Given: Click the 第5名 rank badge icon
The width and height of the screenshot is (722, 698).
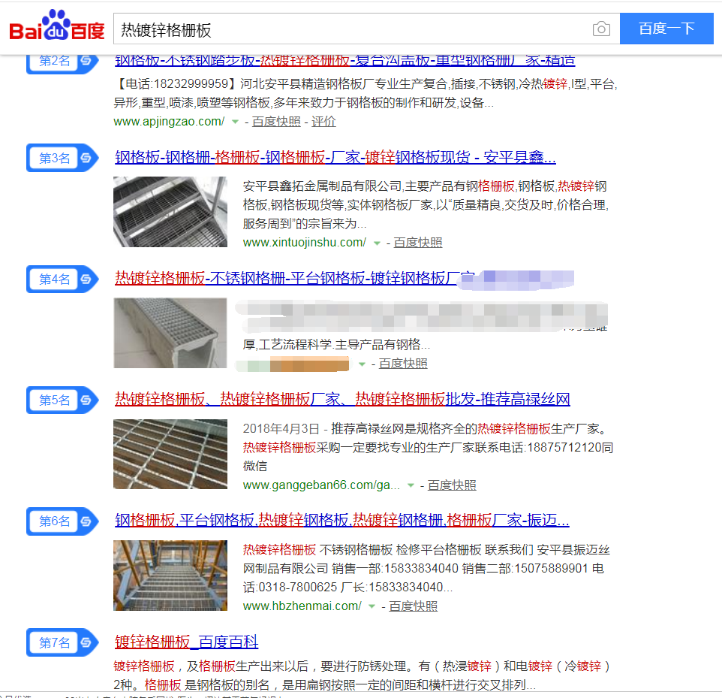Looking at the screenshot, I should click(62, 400).
